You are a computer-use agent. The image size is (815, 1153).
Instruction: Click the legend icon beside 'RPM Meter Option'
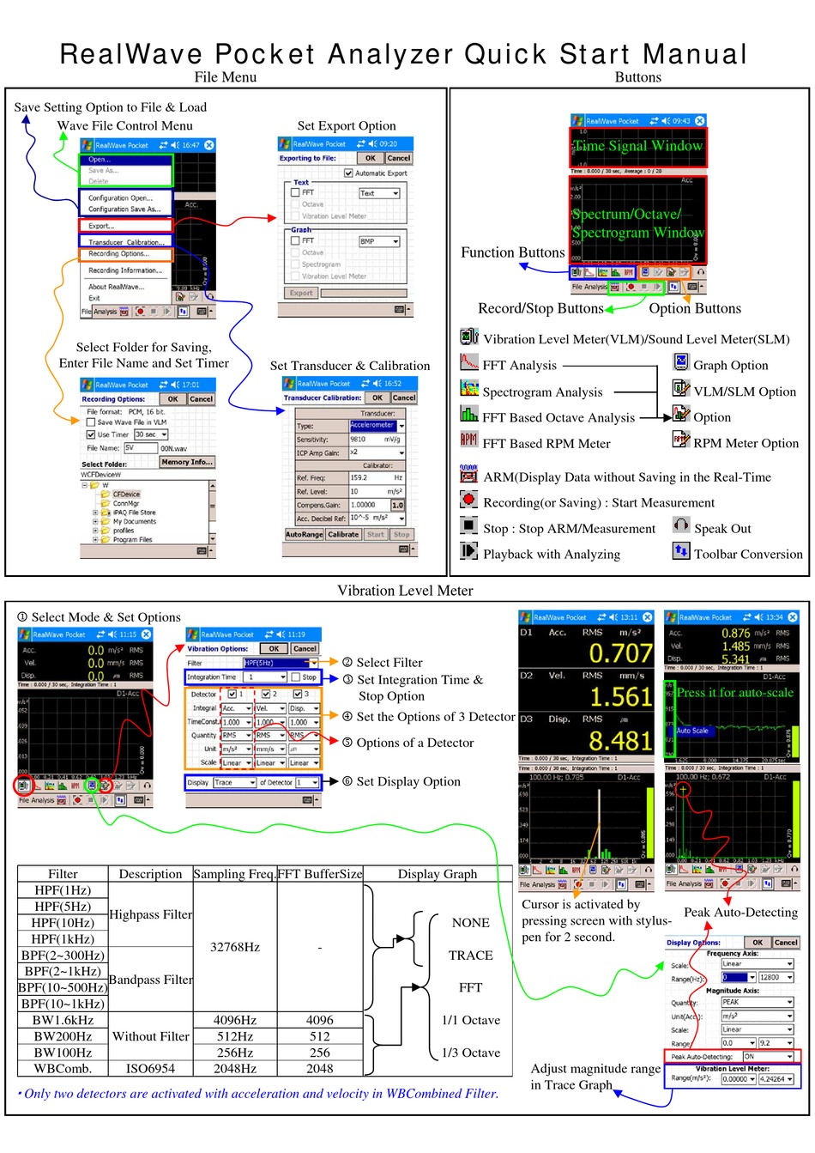(681, 440)
